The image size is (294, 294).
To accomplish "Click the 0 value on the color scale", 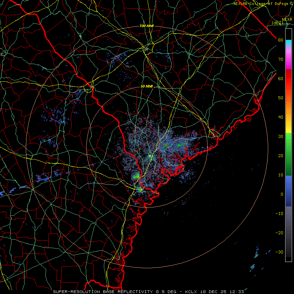I will click(x=282, y=194).
